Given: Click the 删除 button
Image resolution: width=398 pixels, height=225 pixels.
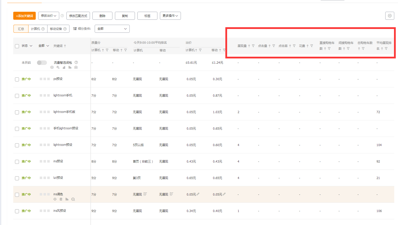Looking at the screenshot, I should (102, 16).
